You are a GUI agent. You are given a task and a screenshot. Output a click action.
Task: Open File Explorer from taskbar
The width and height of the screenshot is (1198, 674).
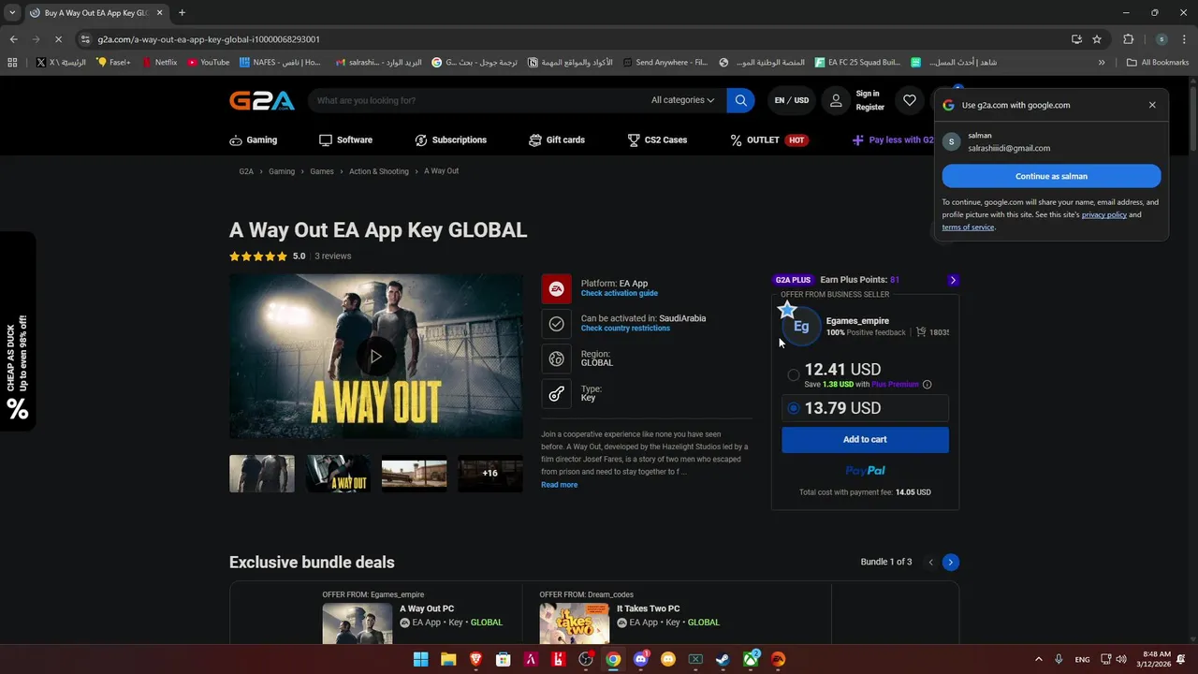click(448, 659)
